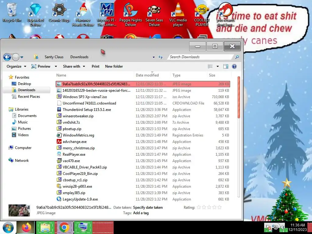This screenshot has width=312, height=234.
Task: Select VLC media player desktop shortcut
Action: (x=178, y=14)
